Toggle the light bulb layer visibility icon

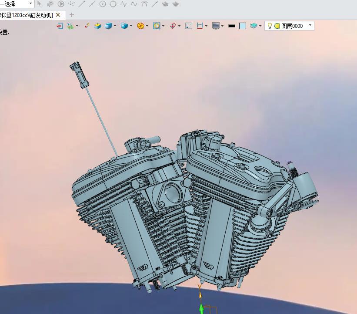click(x=270, y=26)
